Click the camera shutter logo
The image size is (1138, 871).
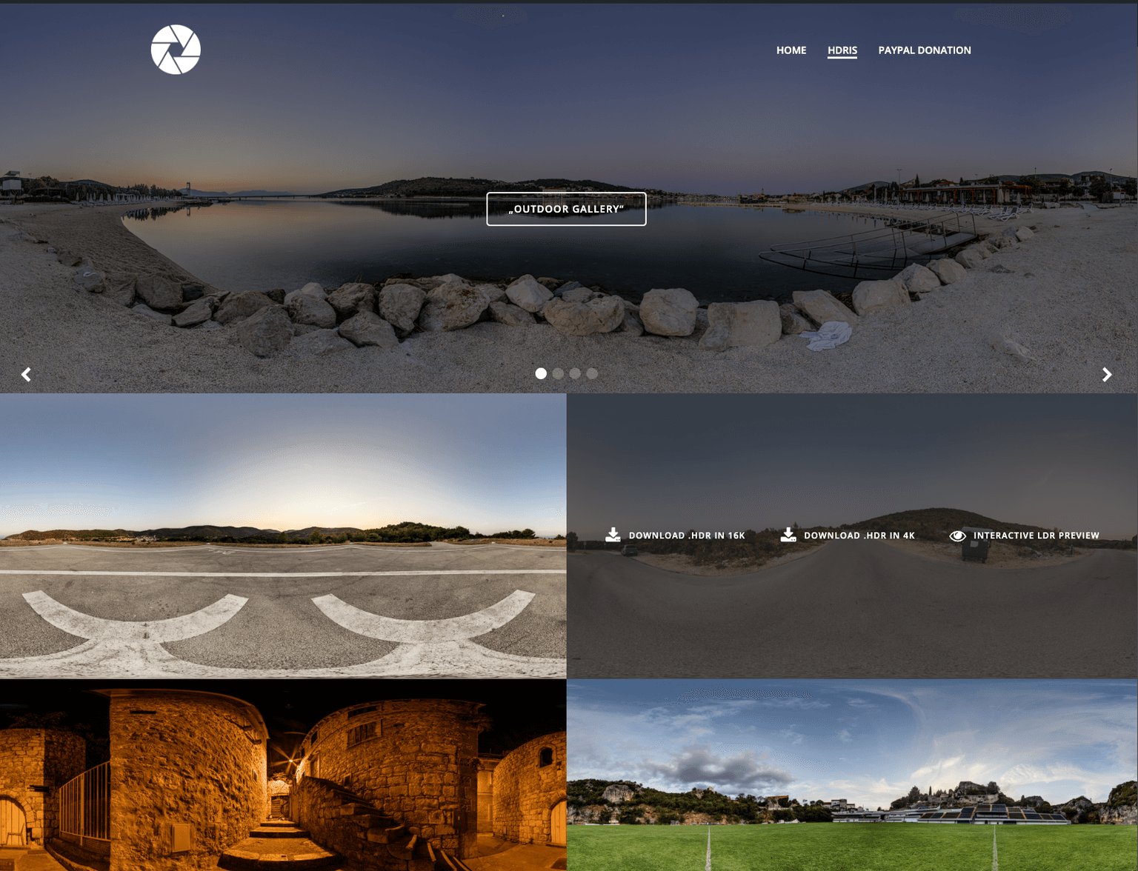click(x=176, y=50)
